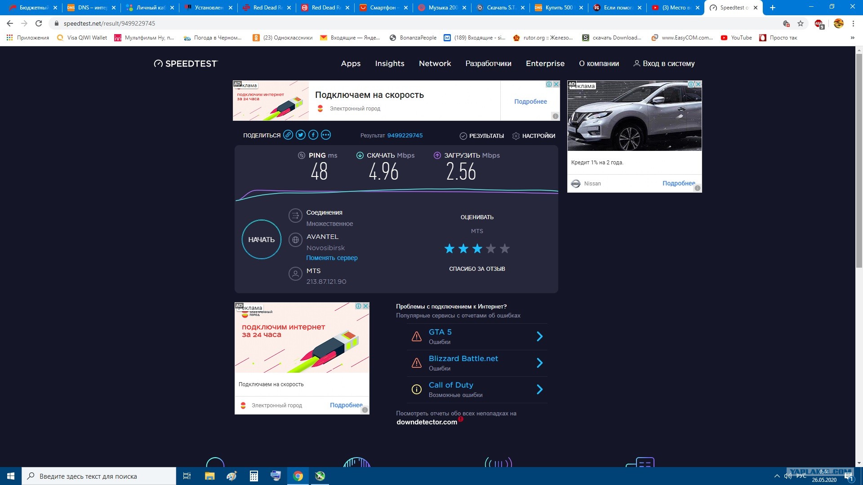
Task: Close the Nissan ad
Action: tap(698, 84)
